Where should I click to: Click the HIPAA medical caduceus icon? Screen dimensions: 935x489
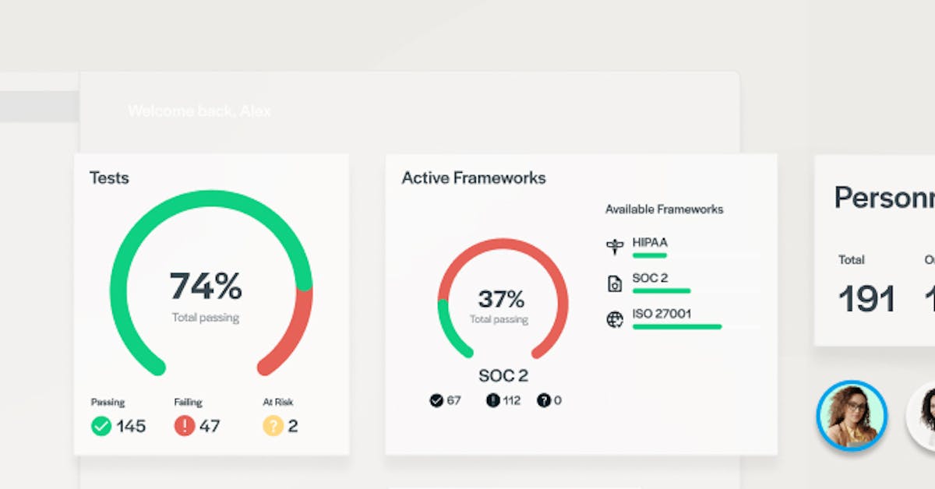615,246
